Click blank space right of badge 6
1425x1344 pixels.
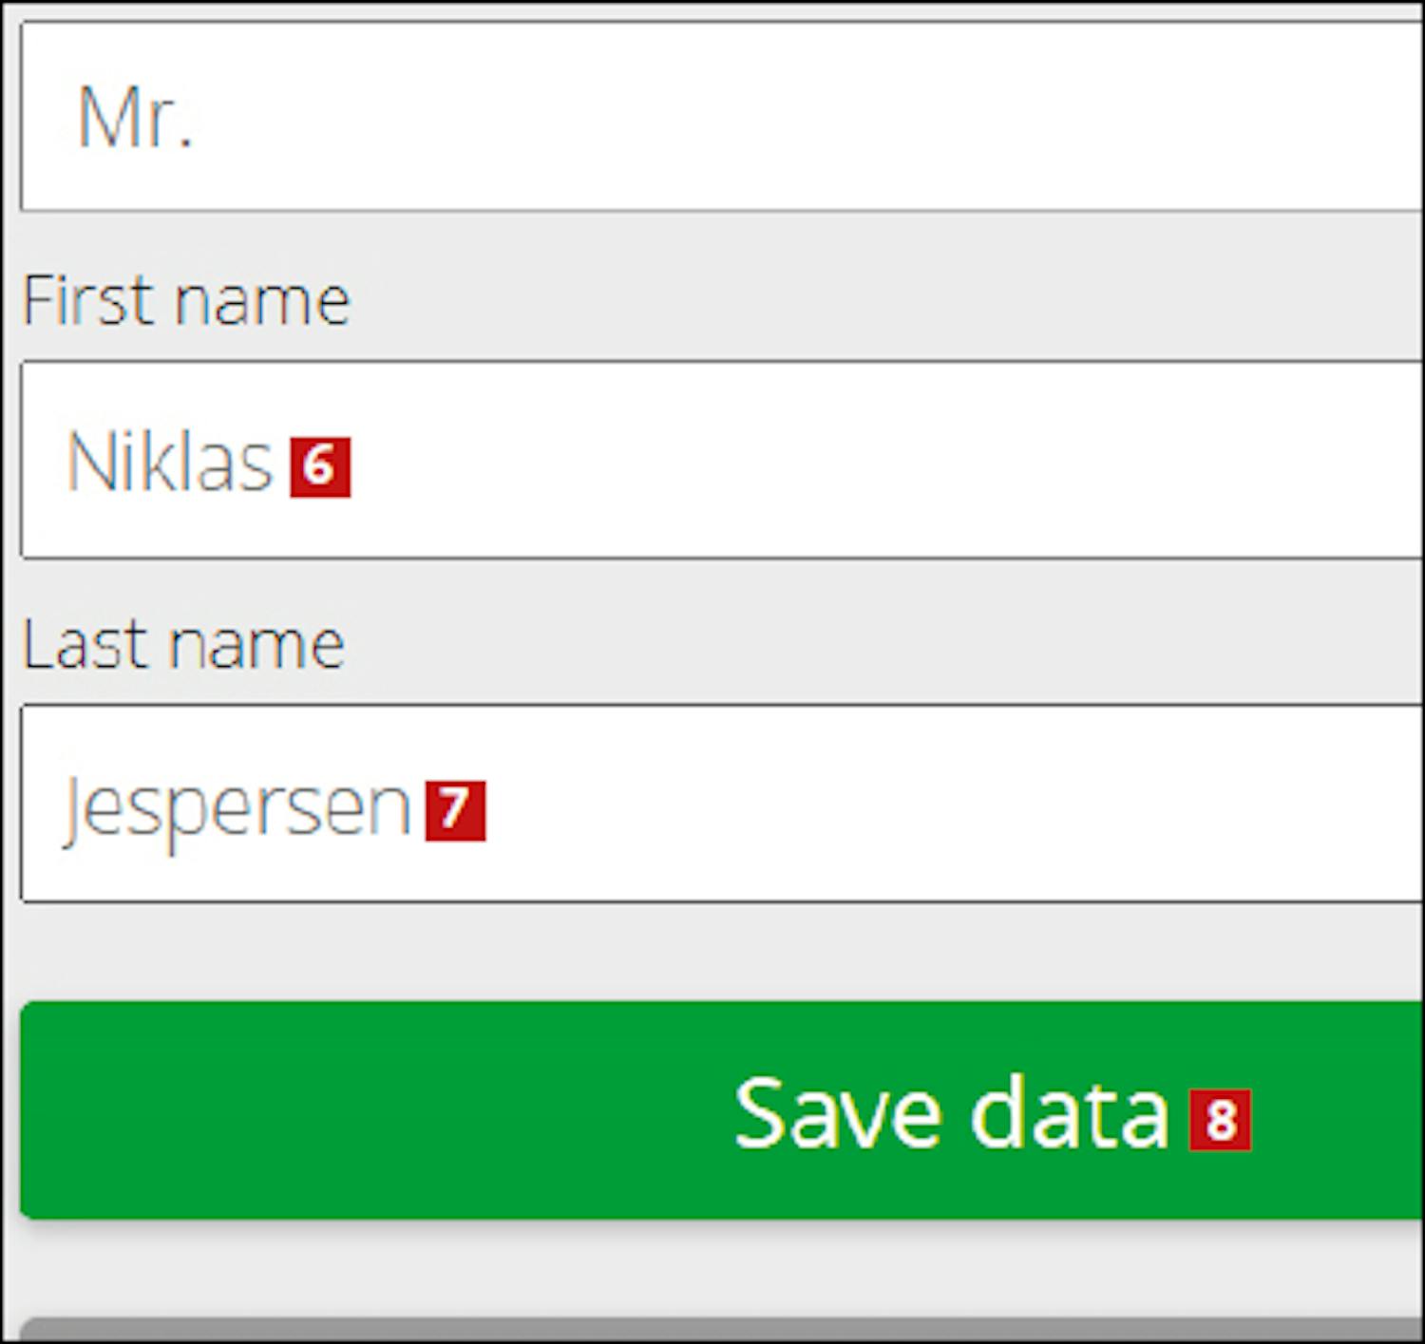tap(855, 461)
